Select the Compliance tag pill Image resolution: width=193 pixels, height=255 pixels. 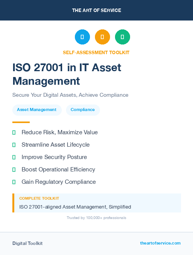(83, 110)
